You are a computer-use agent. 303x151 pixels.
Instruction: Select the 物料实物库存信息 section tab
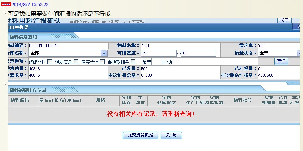coord(28,90)
